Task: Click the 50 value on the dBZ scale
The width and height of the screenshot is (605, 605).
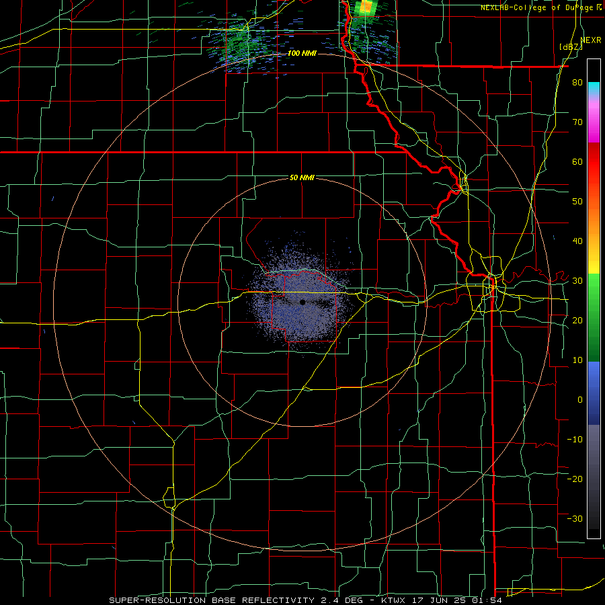Action: pos(577,202)
